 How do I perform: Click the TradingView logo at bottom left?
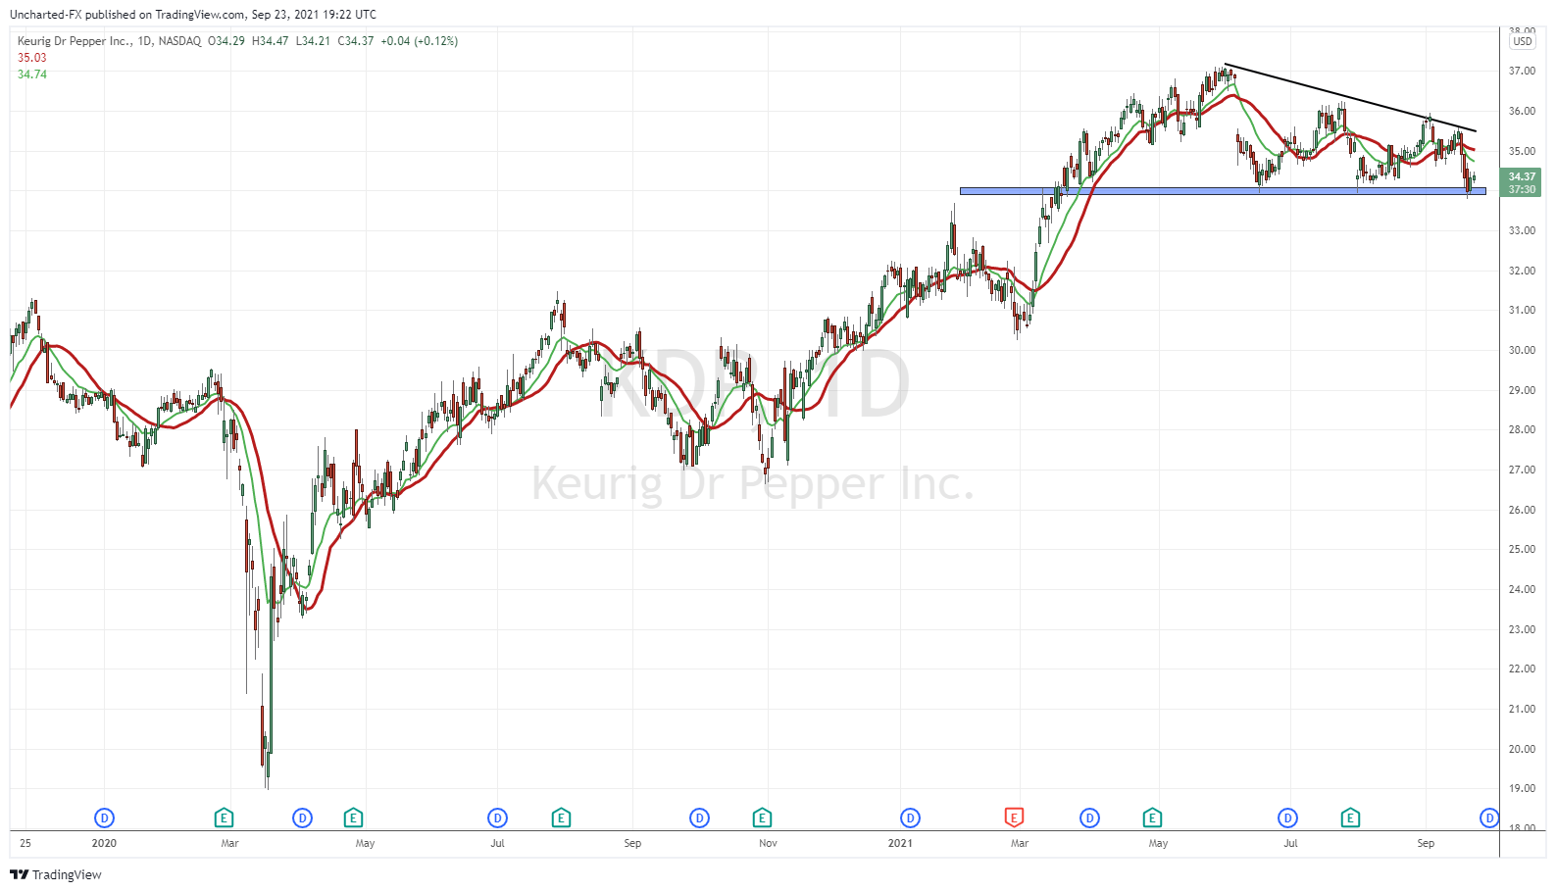[x=56, y=874]
